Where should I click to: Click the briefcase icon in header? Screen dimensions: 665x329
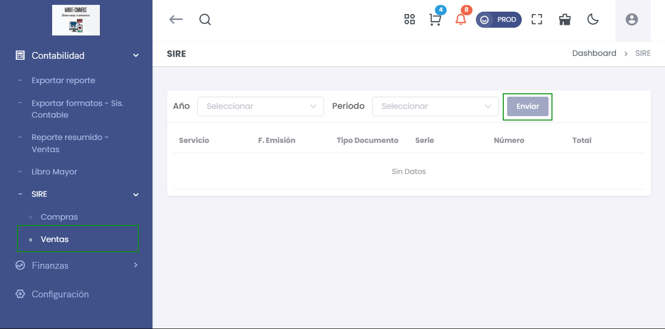[565, 19]
